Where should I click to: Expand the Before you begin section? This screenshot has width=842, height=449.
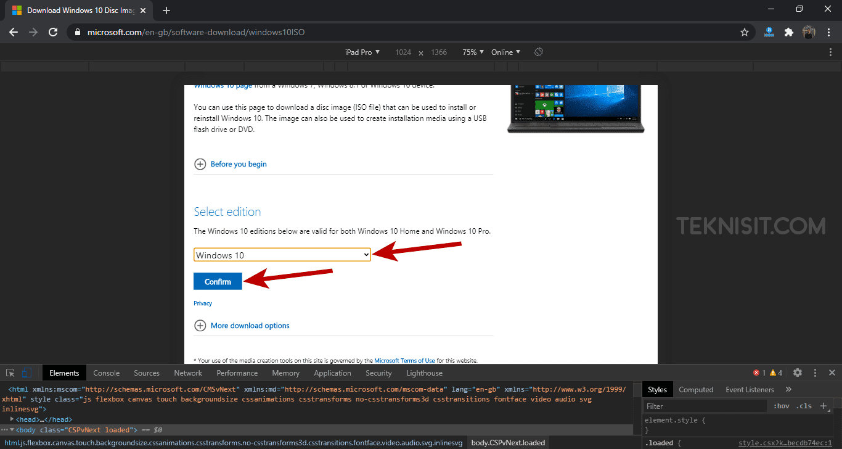click(x=231, y=164)
